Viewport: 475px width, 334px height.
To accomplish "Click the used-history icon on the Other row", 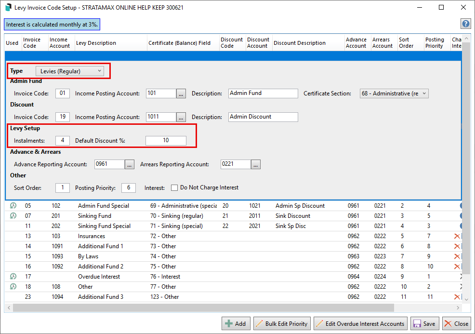I will point(13,287).
